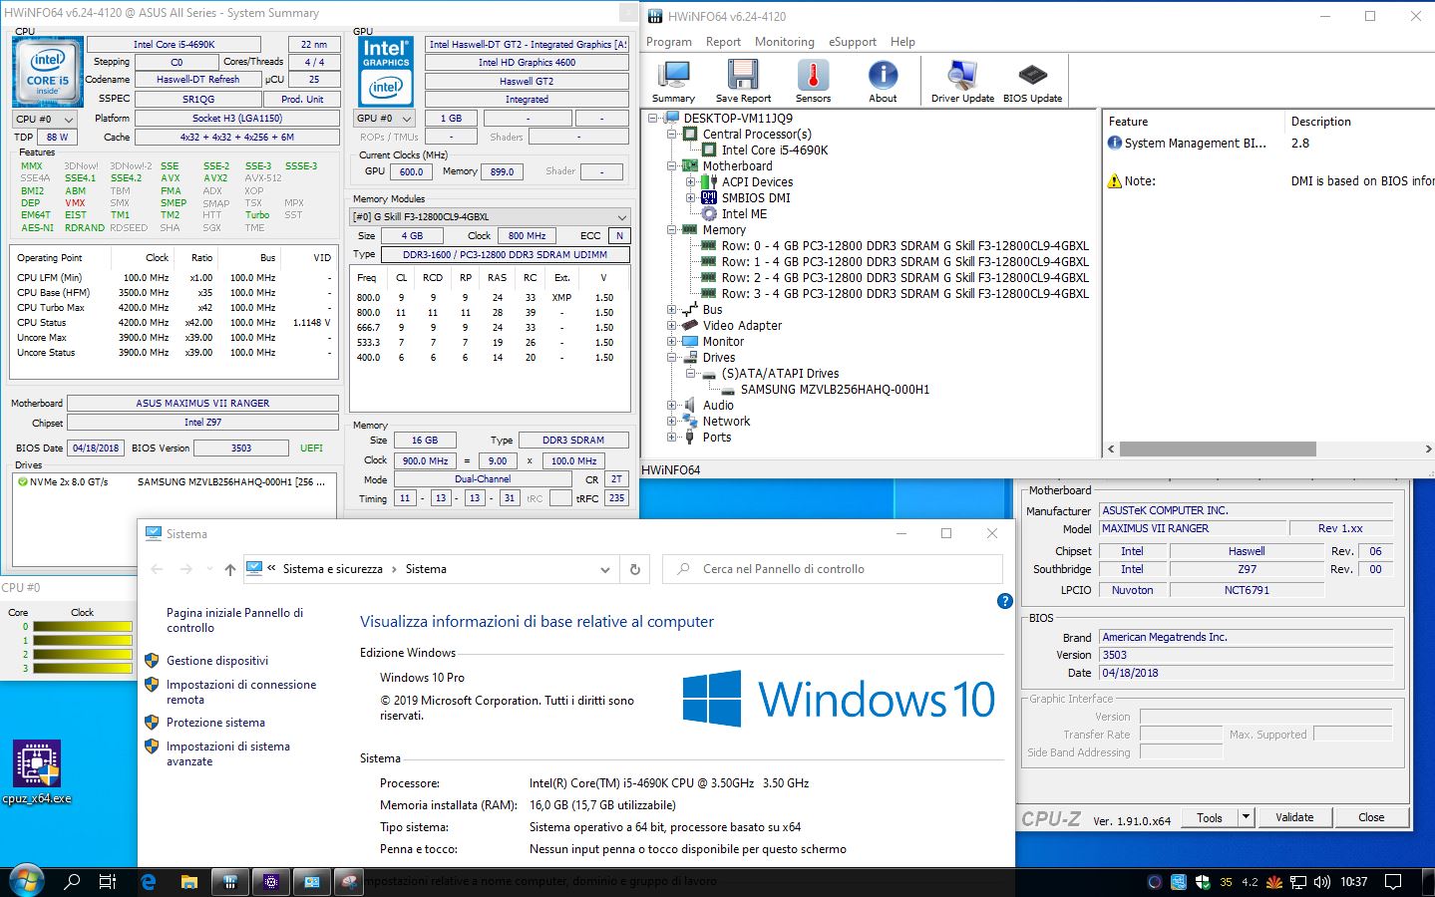This screenshot has width=1435, height=897.
Task: Open File Explorer from the taskbar
Action: pyautogui.click(x=188, y=882)
